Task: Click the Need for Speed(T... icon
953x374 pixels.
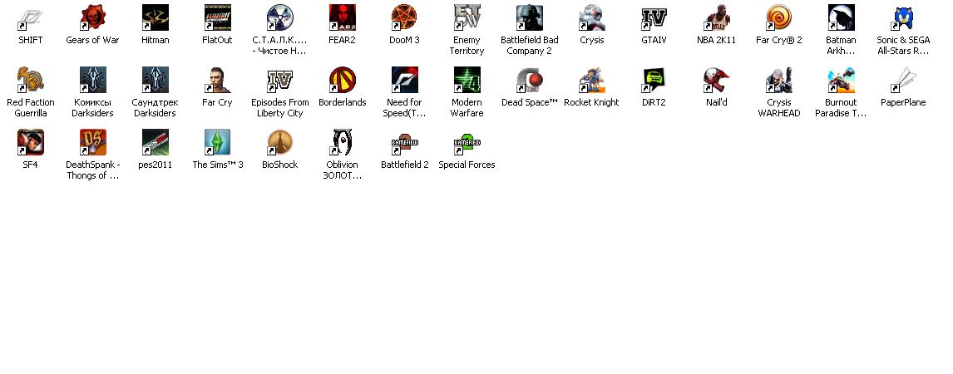Action: (404, 80)
